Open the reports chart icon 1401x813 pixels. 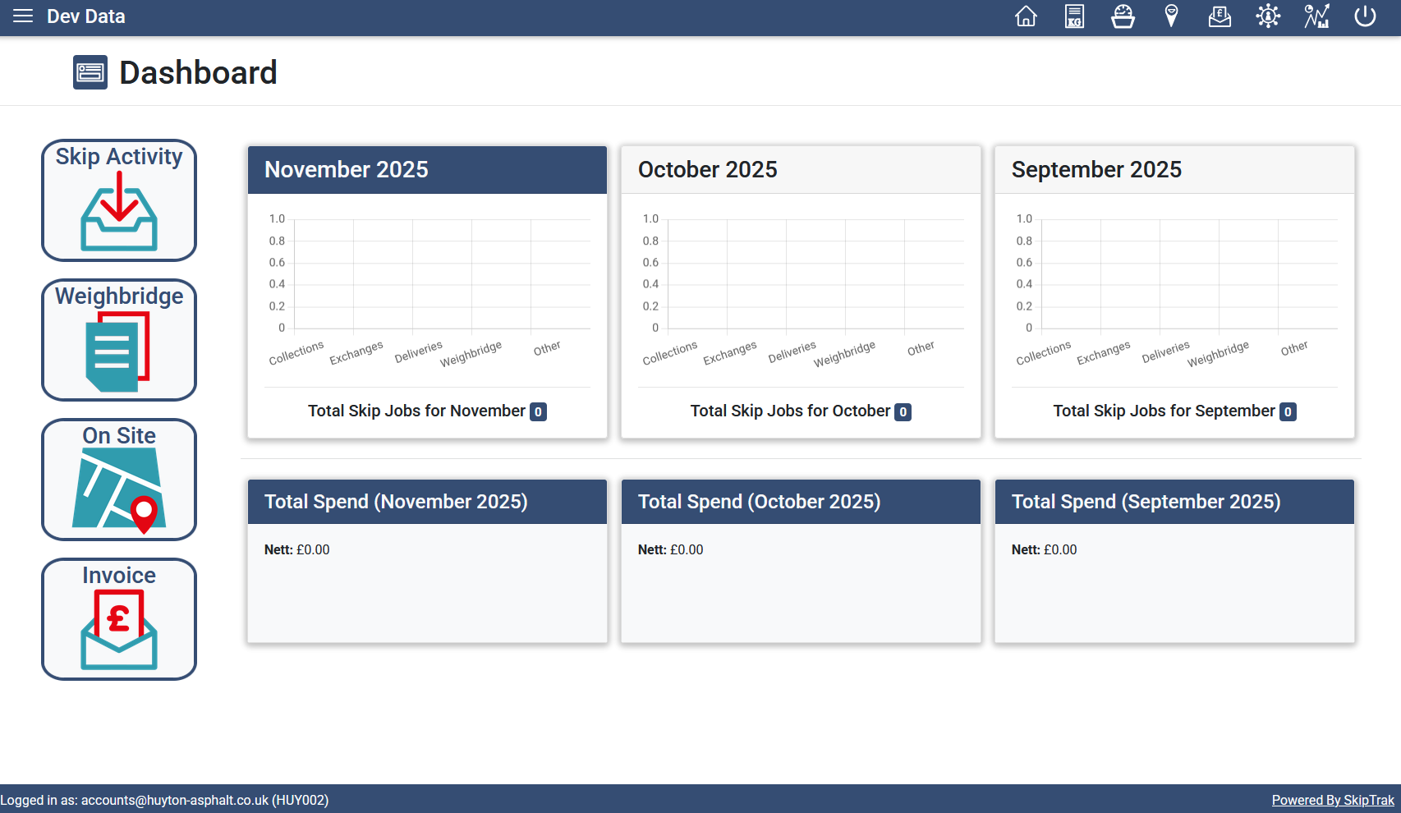(x=1316, y=16)
